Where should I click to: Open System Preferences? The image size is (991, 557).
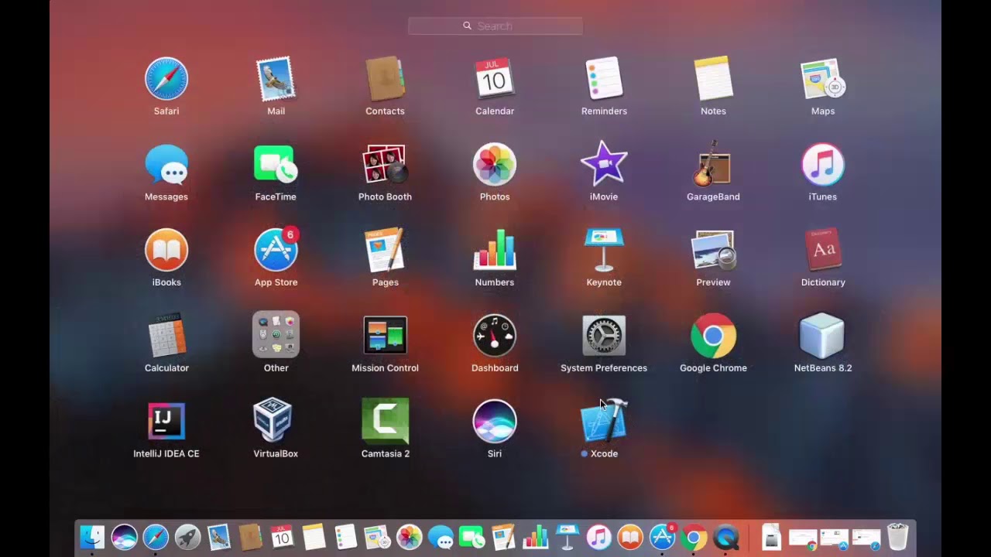tap(604, 336)
